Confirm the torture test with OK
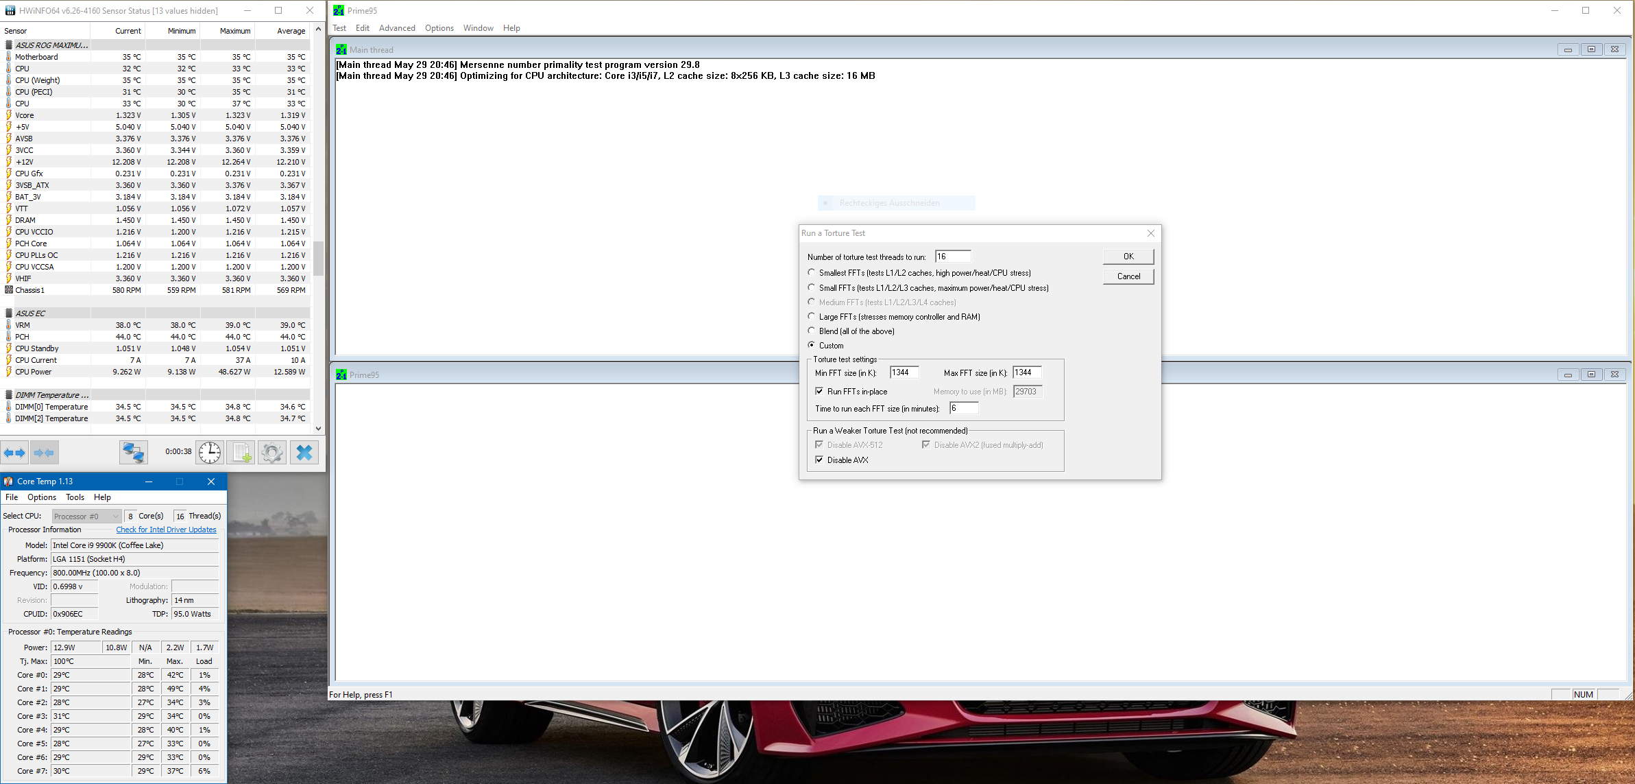 1128,257
